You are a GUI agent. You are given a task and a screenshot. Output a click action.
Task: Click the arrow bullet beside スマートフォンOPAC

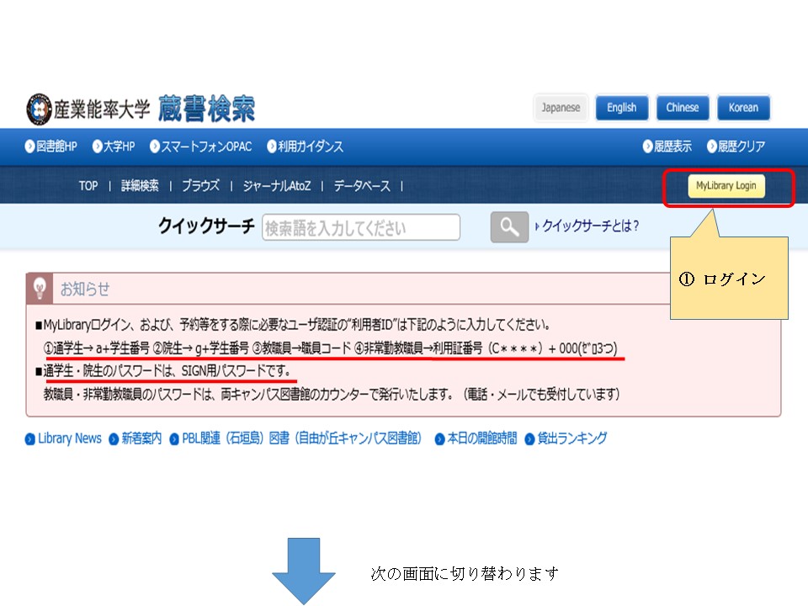tap(155, 146)
